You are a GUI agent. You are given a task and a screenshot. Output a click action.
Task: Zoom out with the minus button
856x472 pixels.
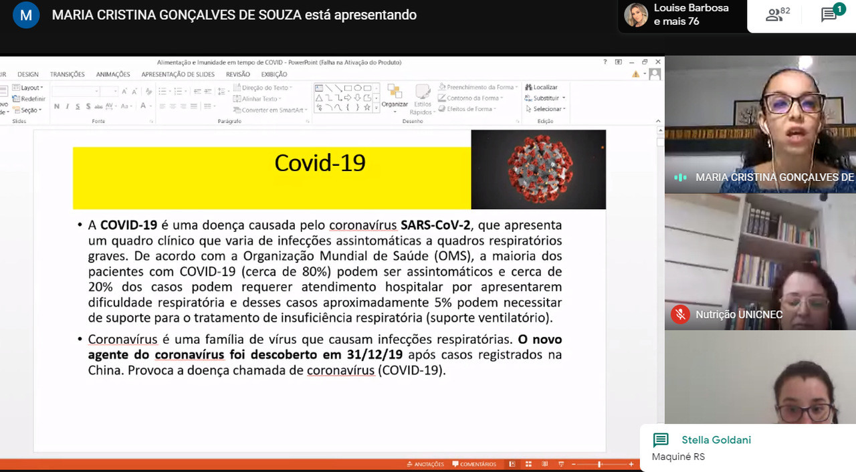574,464
